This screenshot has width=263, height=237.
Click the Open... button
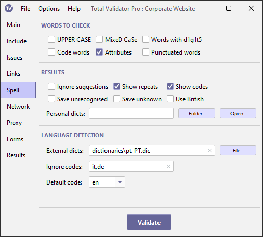click(238, 113)
